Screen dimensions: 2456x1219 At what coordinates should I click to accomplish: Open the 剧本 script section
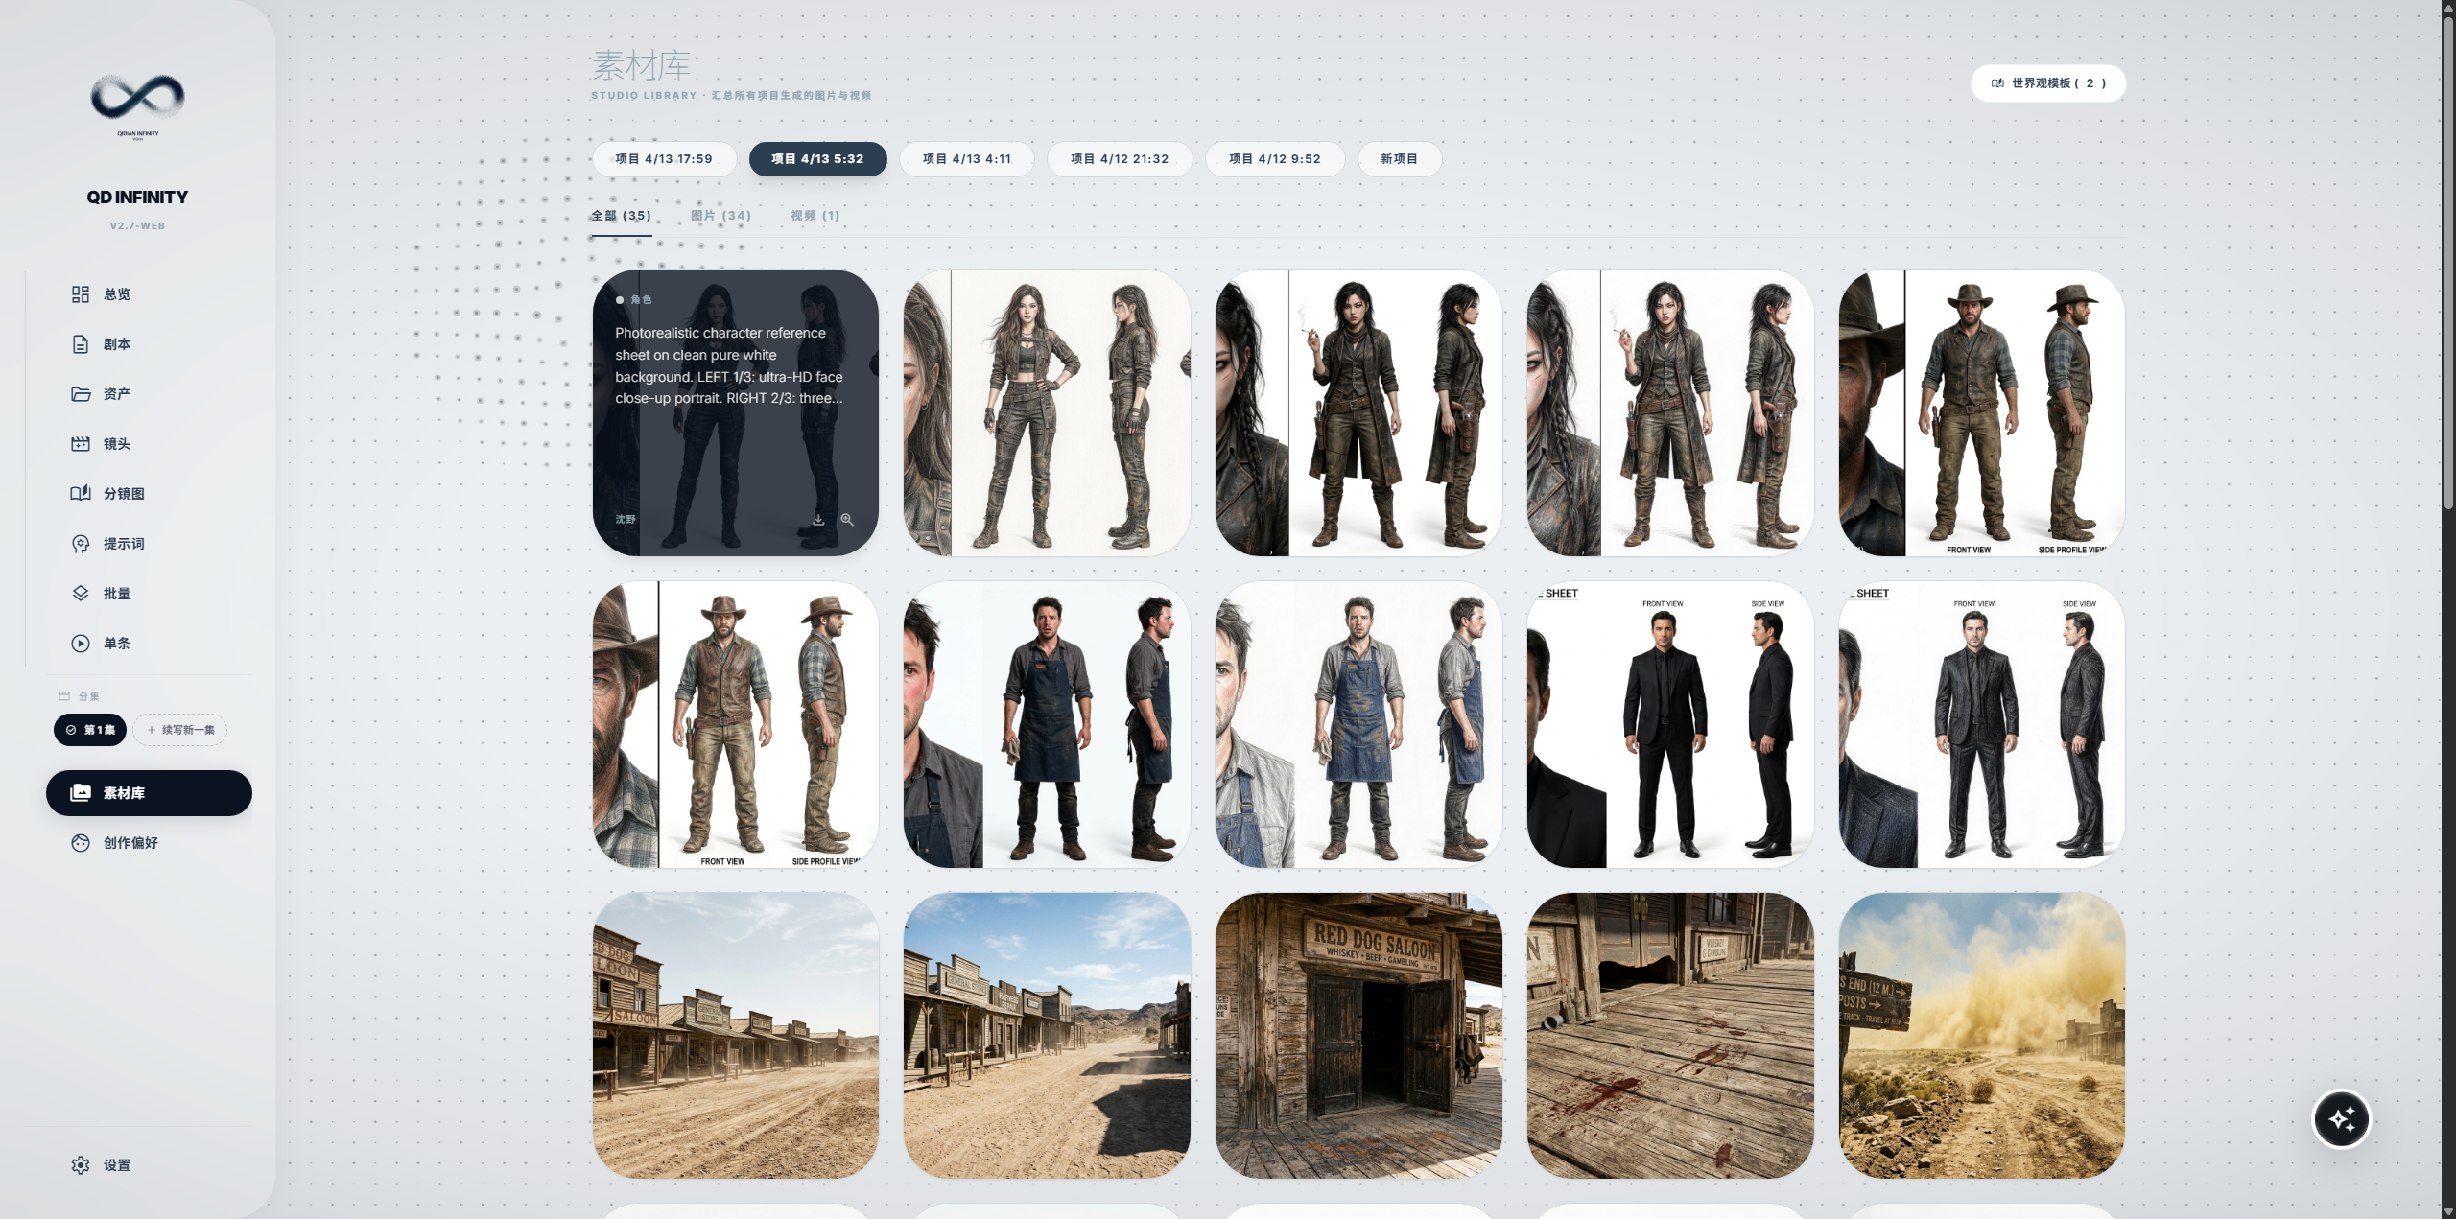(116, 344)
